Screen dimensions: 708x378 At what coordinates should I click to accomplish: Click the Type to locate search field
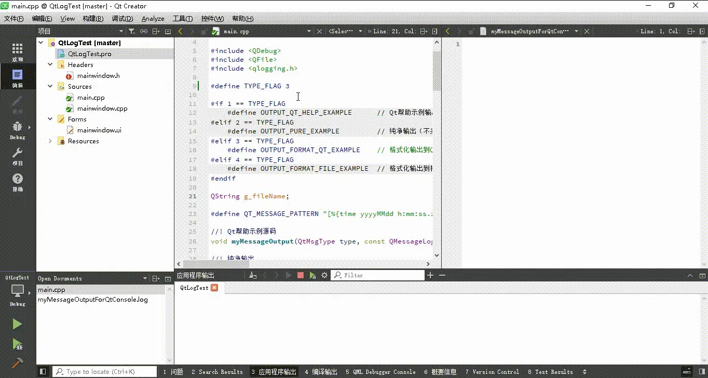(x=105, y=372)
